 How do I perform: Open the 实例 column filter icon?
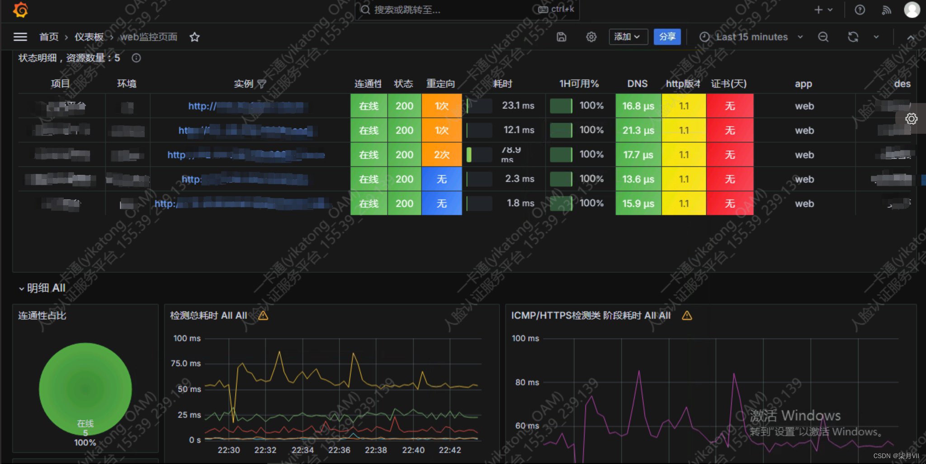coord(261,84)
